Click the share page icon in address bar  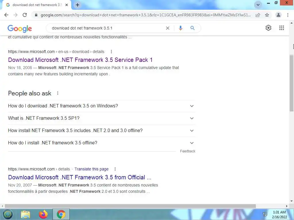pyautogui.click(x=258, y=15)
